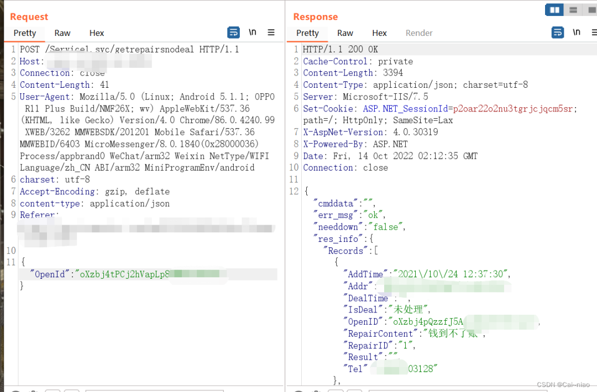
Task: Select the Response Pretty tab
Action: coord(307,33)
